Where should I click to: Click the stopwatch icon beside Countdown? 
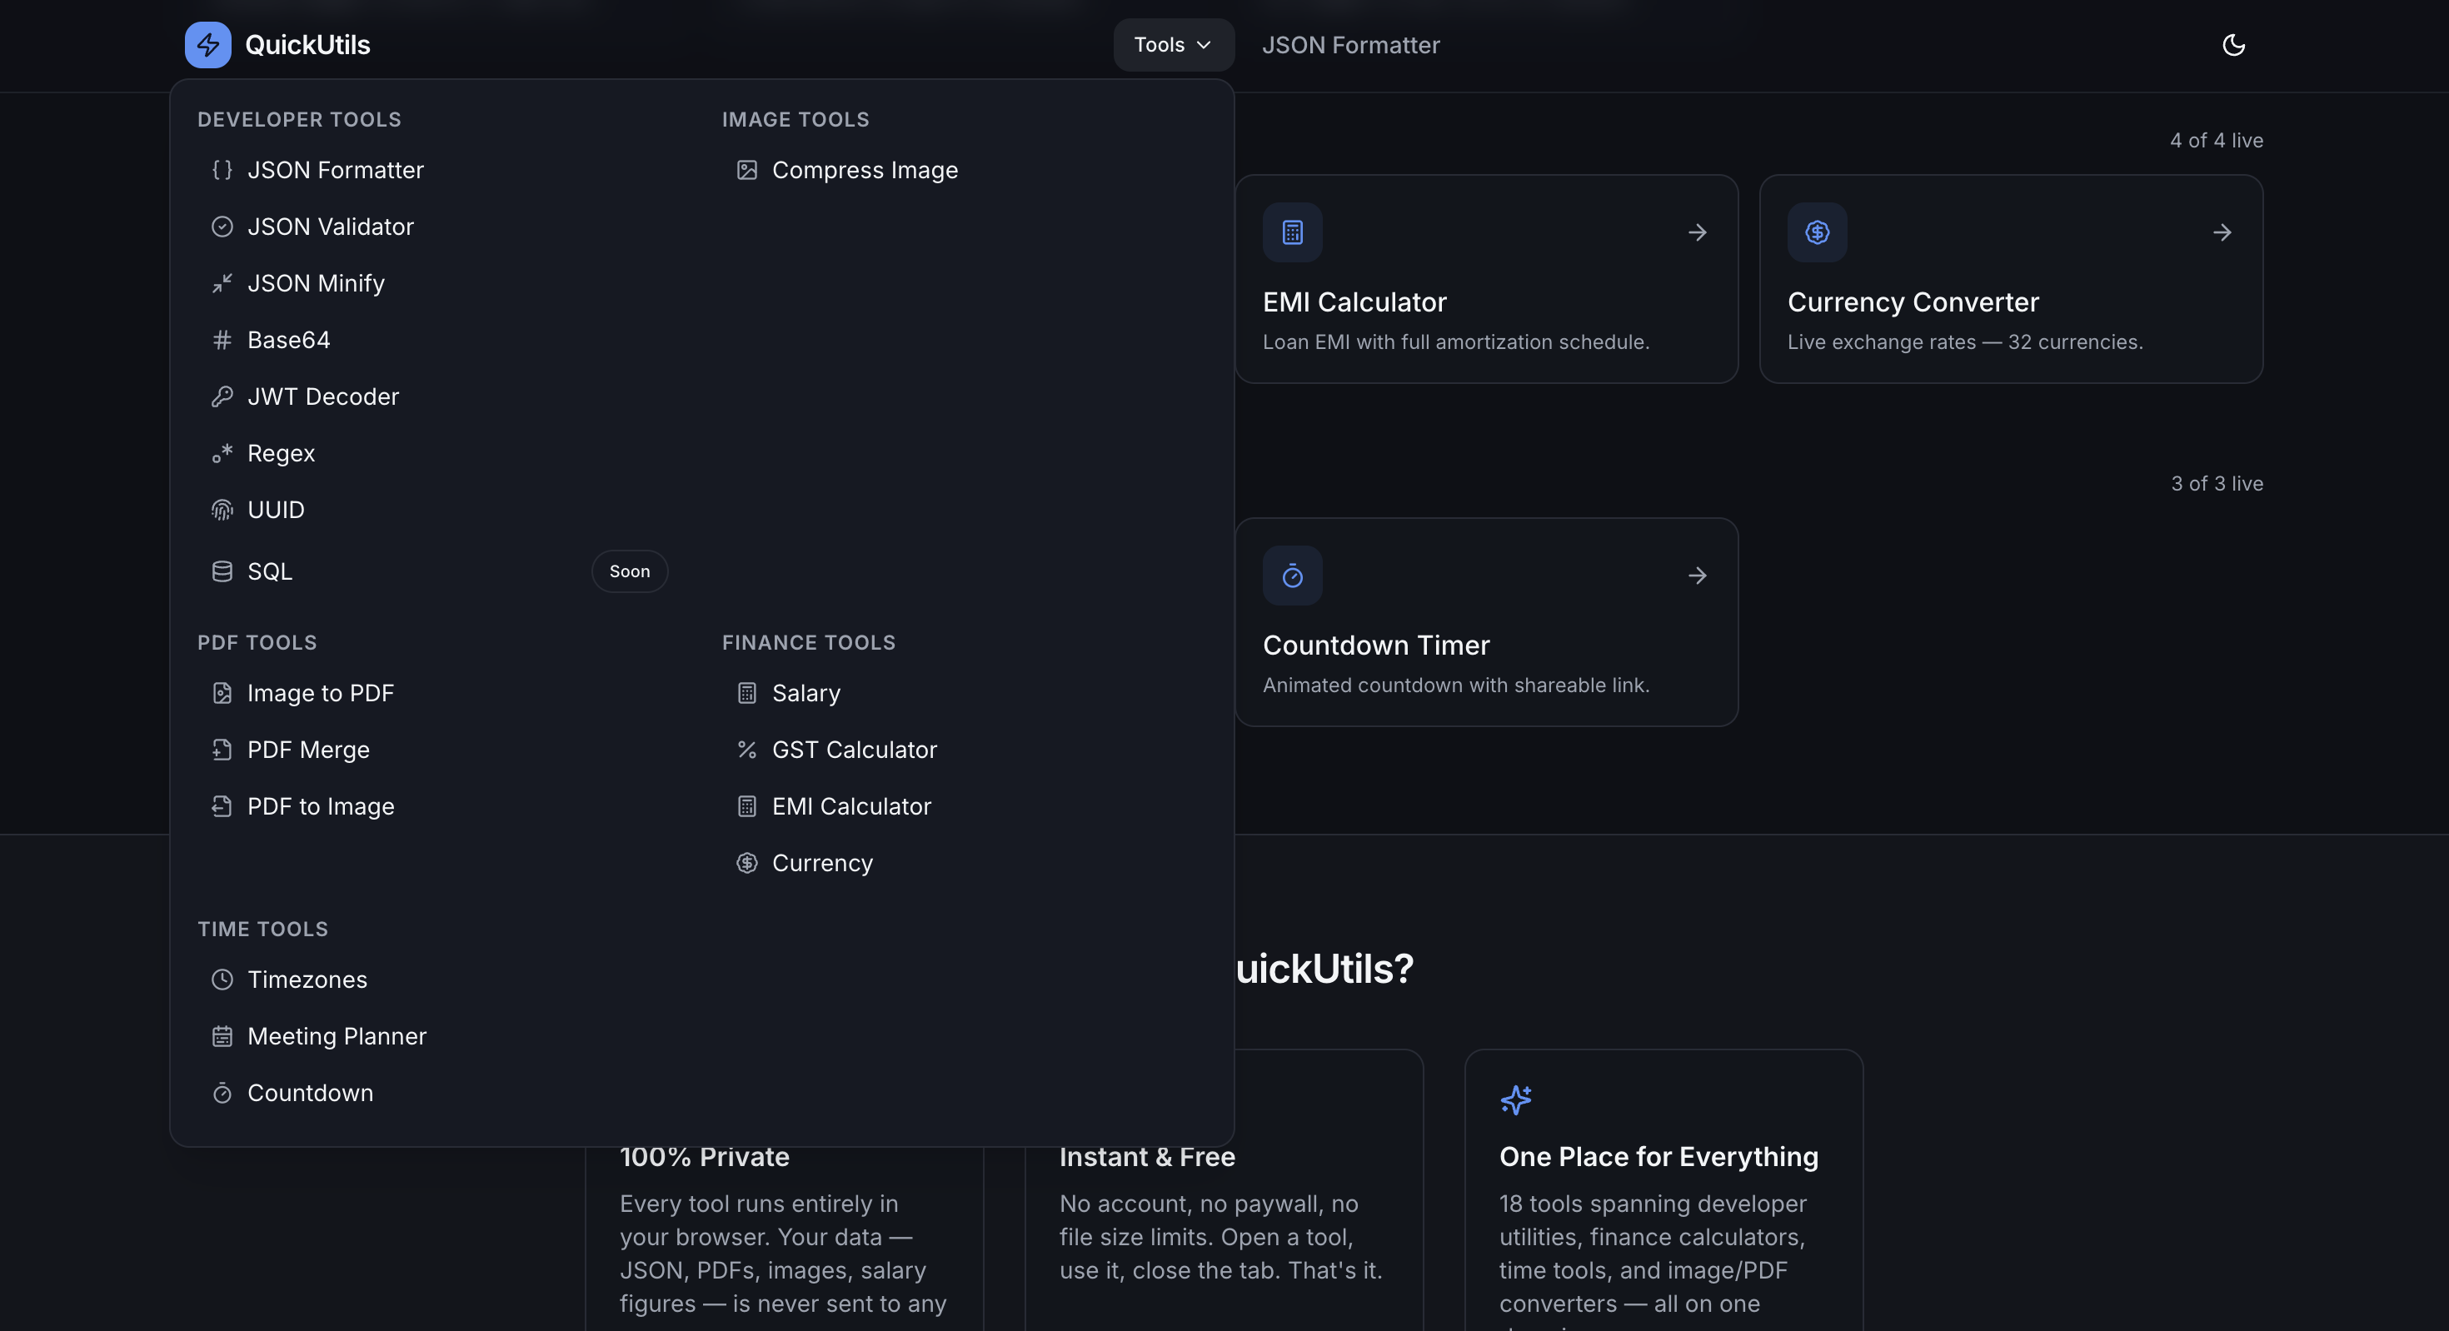pos(222,1094)
